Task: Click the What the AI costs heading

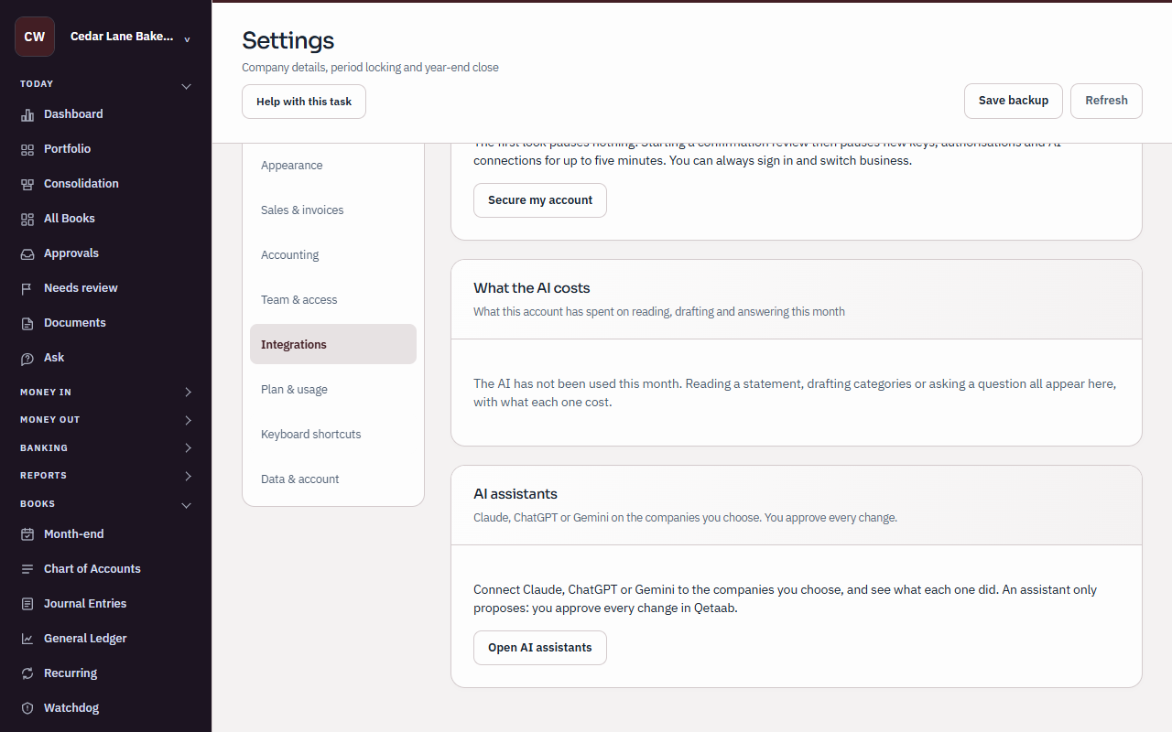Action: pos(532,288)
